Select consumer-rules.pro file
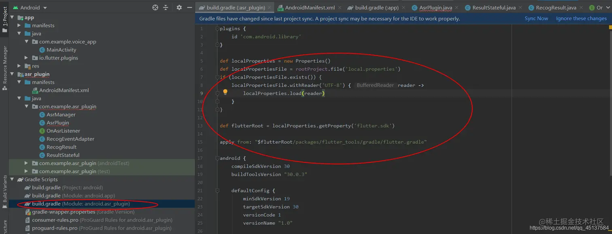The width and height of the screenshot is (612, 234). (98, 220)
